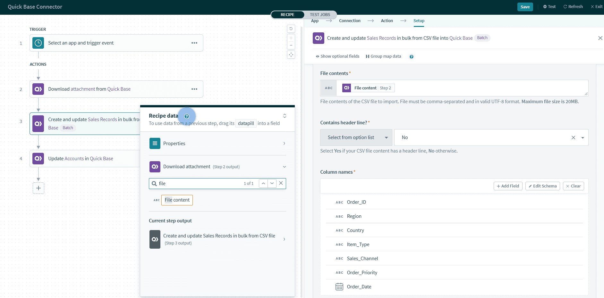Click the Edit Schema button
The image size is (604, 298).
542,186
